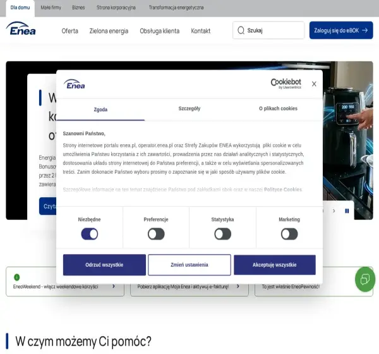Enable the Statystyka cookies switch
Viewport: 379px width, 354px height.
pyautogui.click(x=222, y=234)
